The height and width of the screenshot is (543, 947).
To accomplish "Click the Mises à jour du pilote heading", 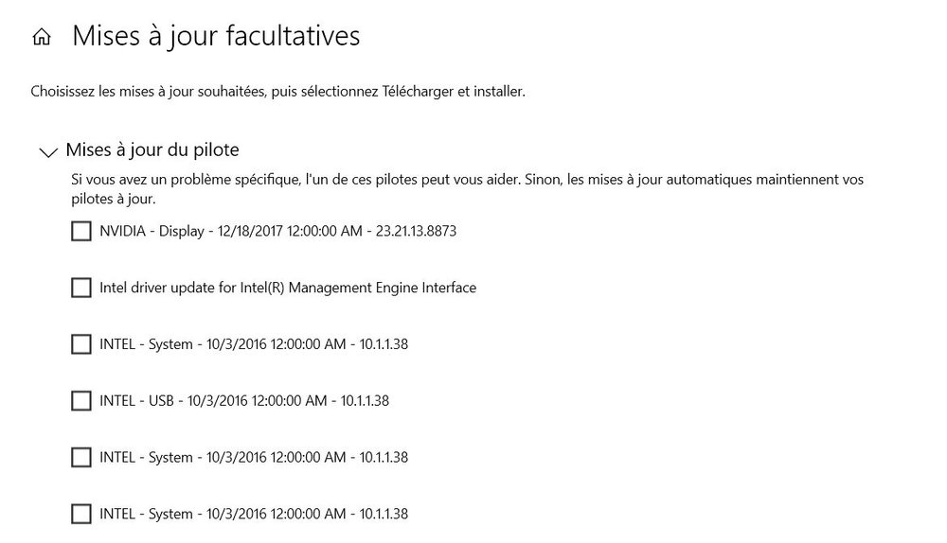I will (152, 150).
